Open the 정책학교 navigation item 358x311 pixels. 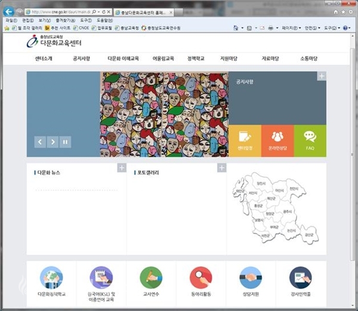pos(196,58)
